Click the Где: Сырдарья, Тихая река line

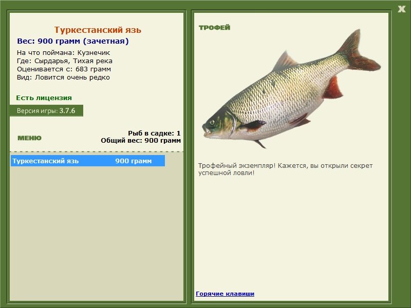click(65, 61)
